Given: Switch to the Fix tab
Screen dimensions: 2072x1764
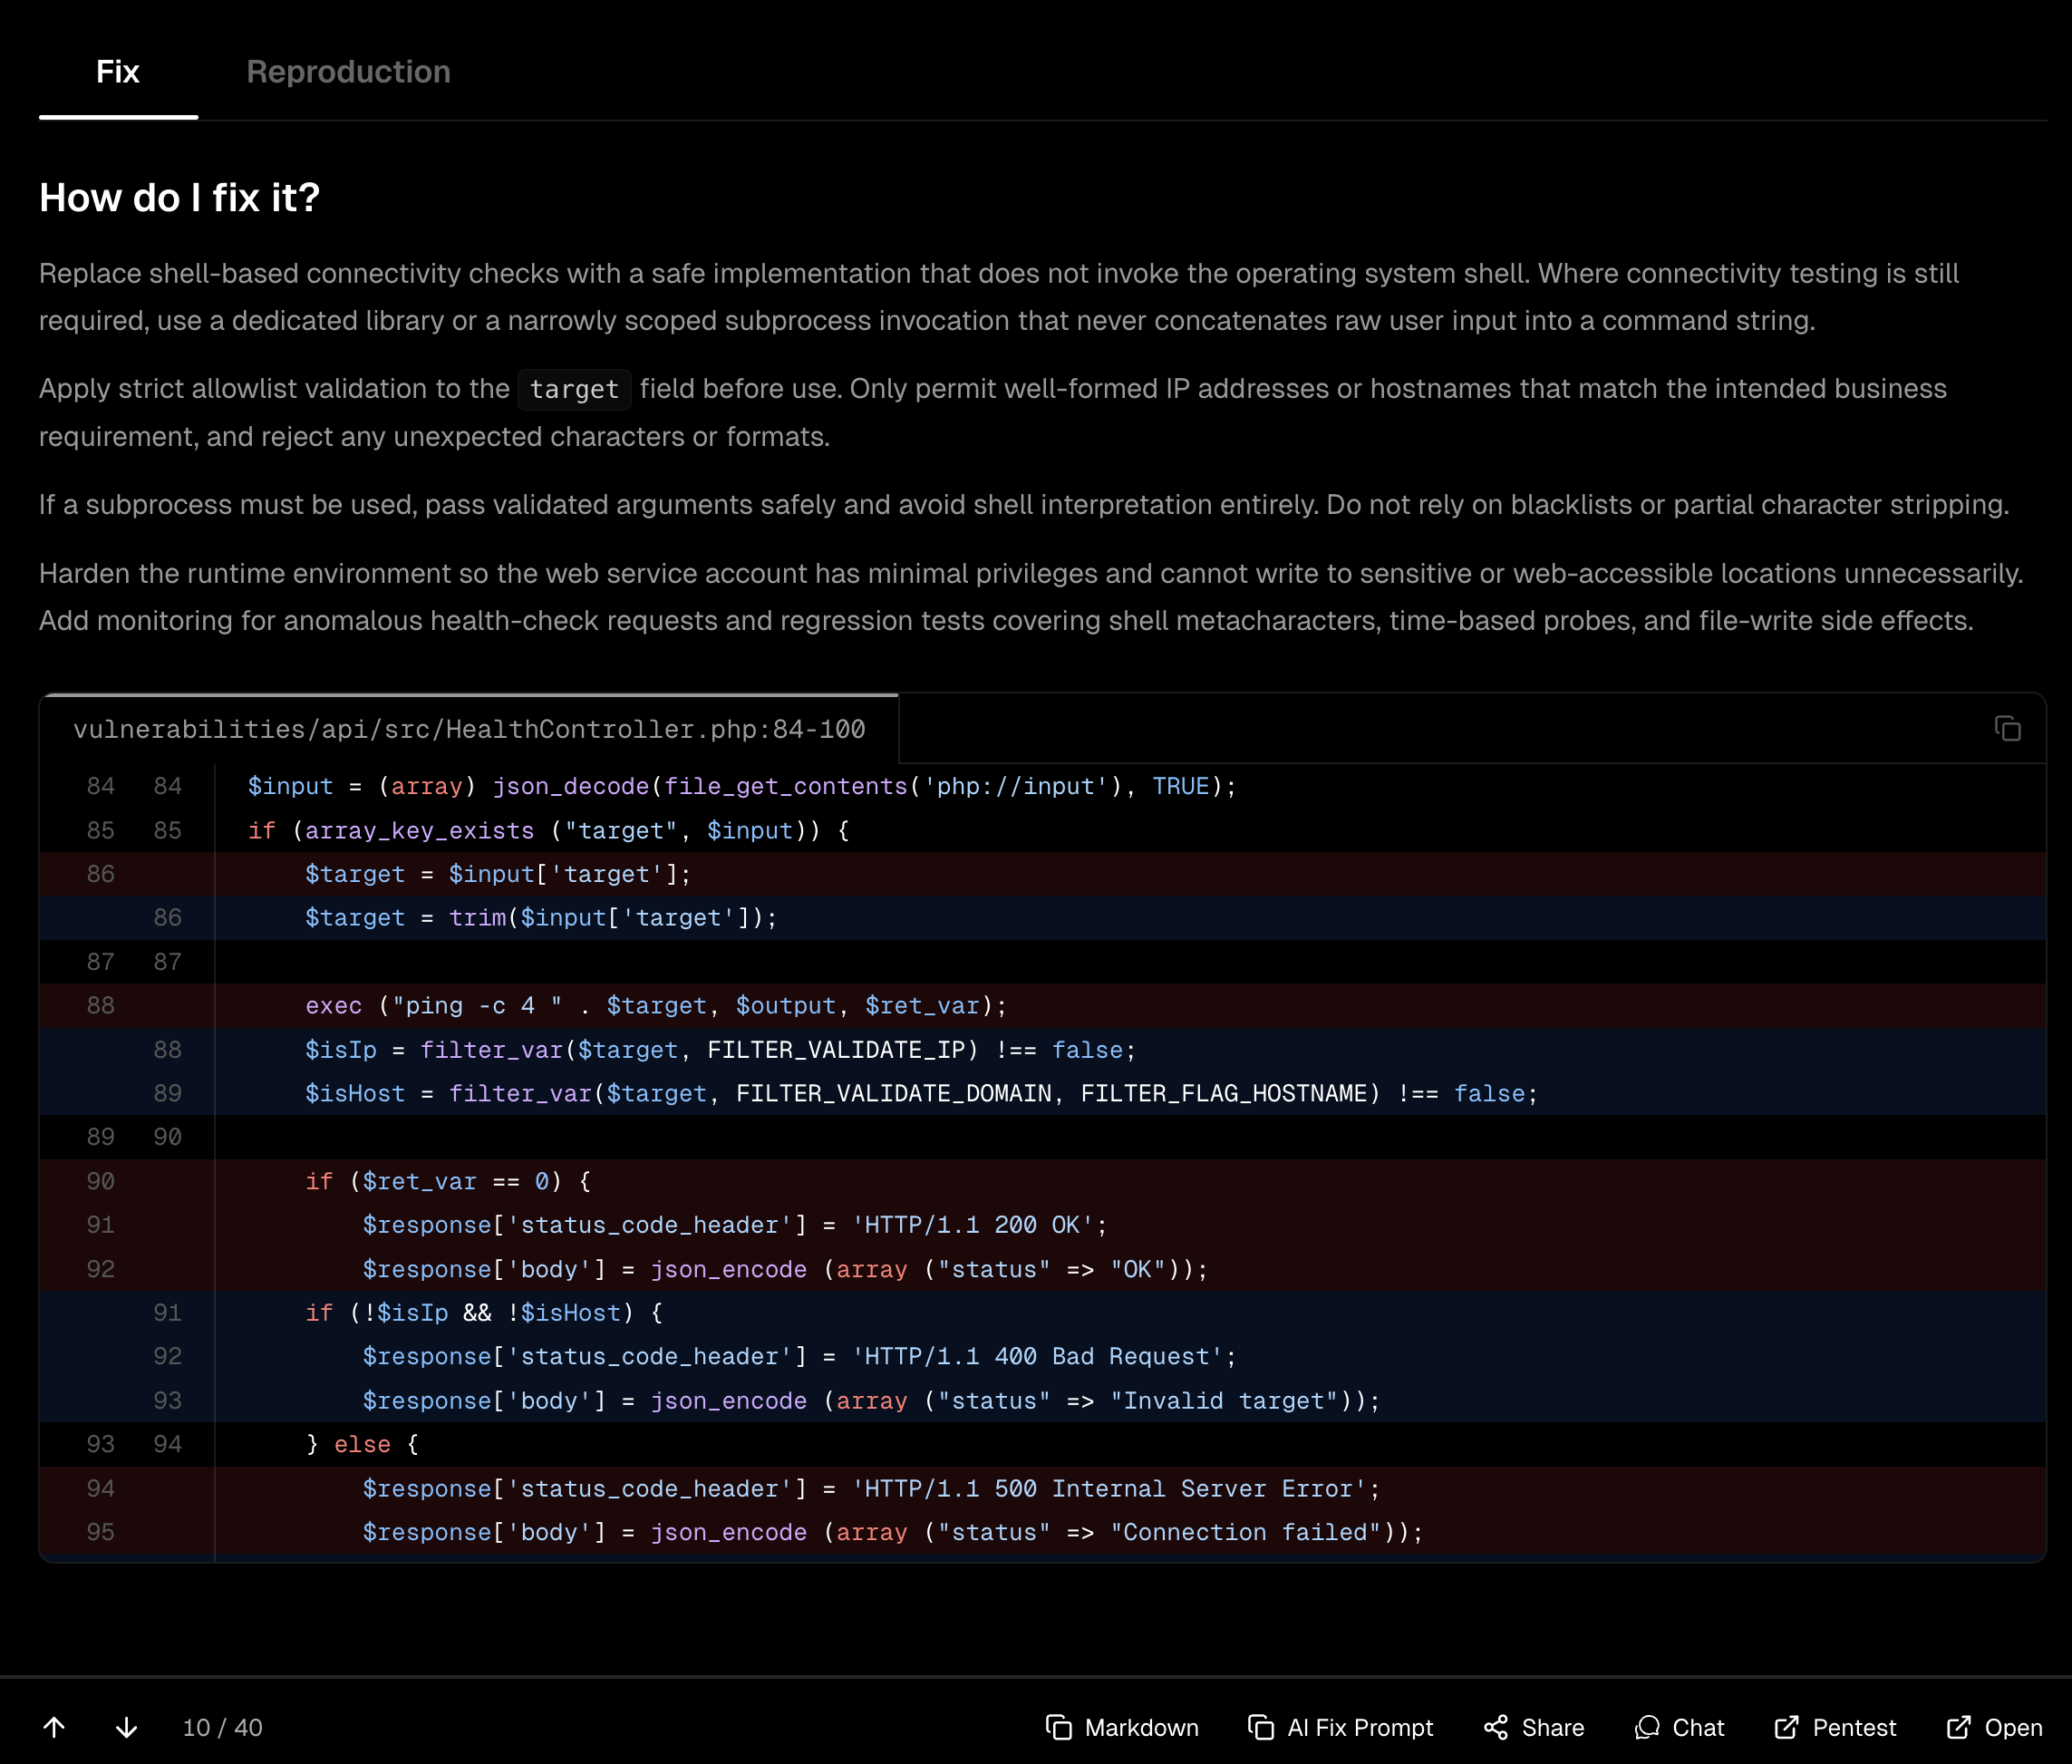Looking at the screenshot, I should pos(118,72).
